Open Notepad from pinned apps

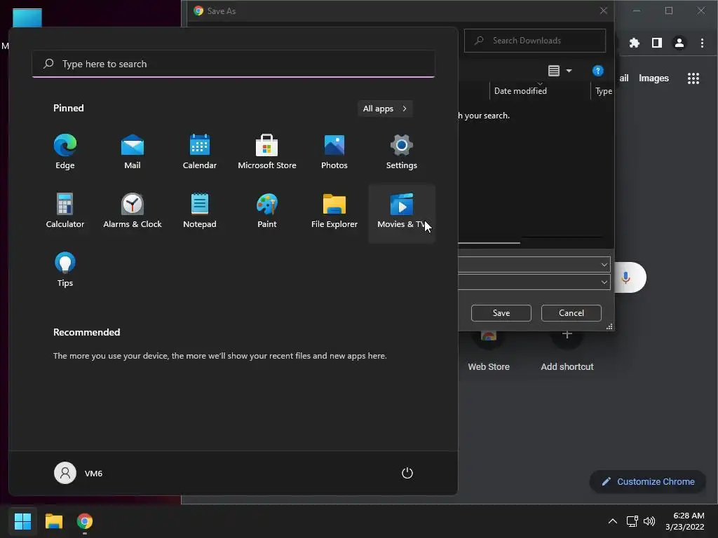pos(200,211)
